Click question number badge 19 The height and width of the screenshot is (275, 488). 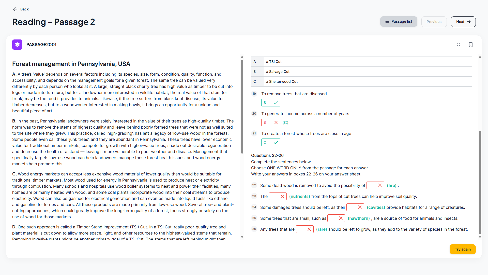pyautogui.click(x=254, y=94)
